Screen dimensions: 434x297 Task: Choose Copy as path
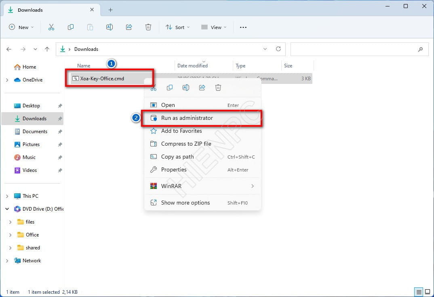pyautogui.click(x=202, y=157)
